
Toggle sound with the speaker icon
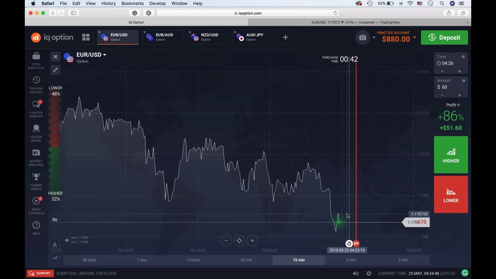[x=356, y=273]
